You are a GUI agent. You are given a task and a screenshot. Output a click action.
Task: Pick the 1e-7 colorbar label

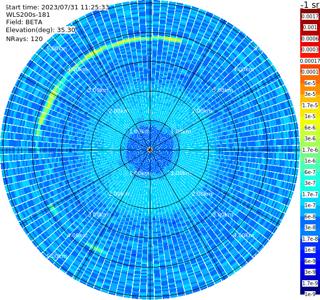[x=310, y=205]
